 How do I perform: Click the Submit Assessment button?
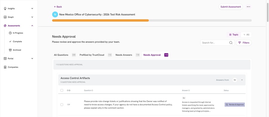(x=230, y=7)
